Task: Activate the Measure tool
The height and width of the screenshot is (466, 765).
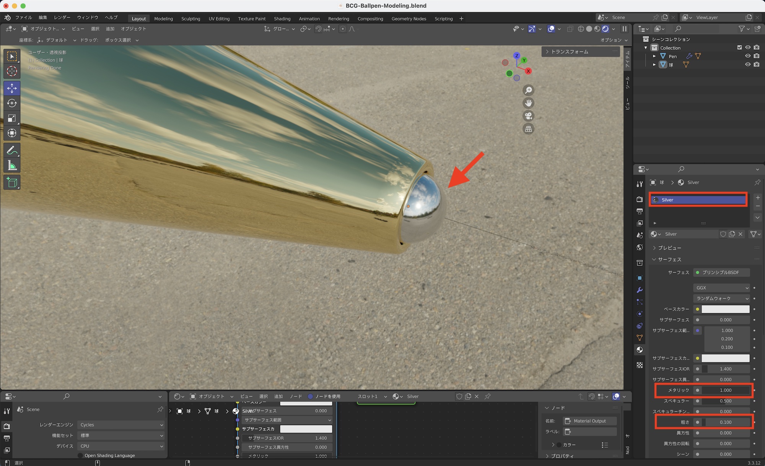Action: coord(12,166)
